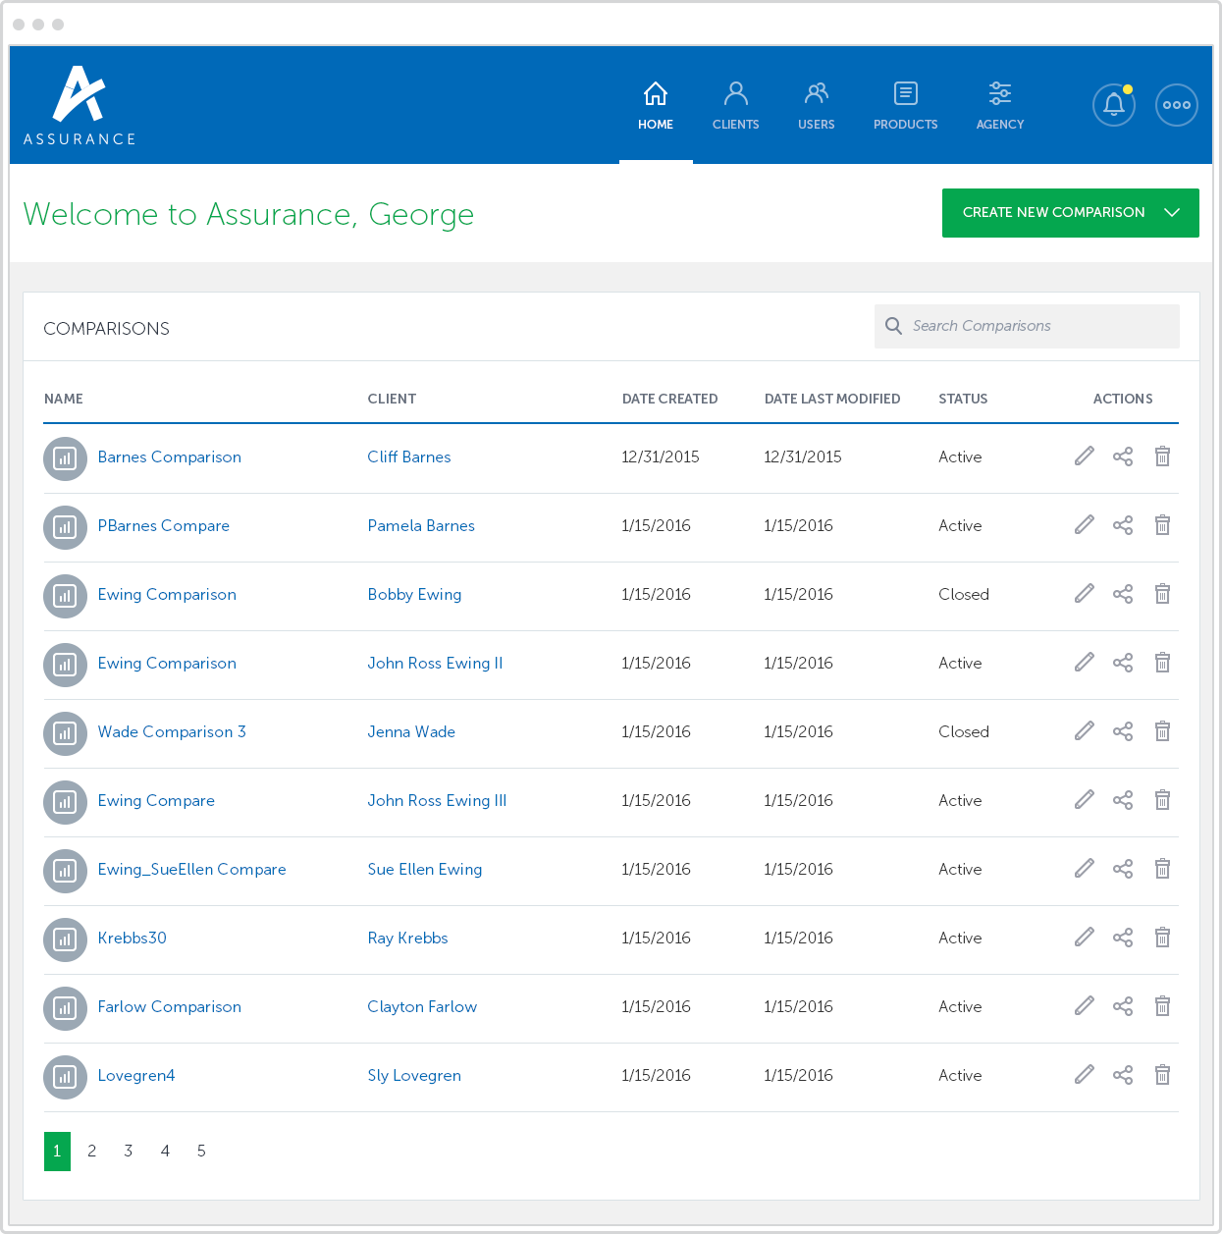Open client Pamela Barnes
Viewport: 1222px width, 1234px height.
click(x=421, y=525)
